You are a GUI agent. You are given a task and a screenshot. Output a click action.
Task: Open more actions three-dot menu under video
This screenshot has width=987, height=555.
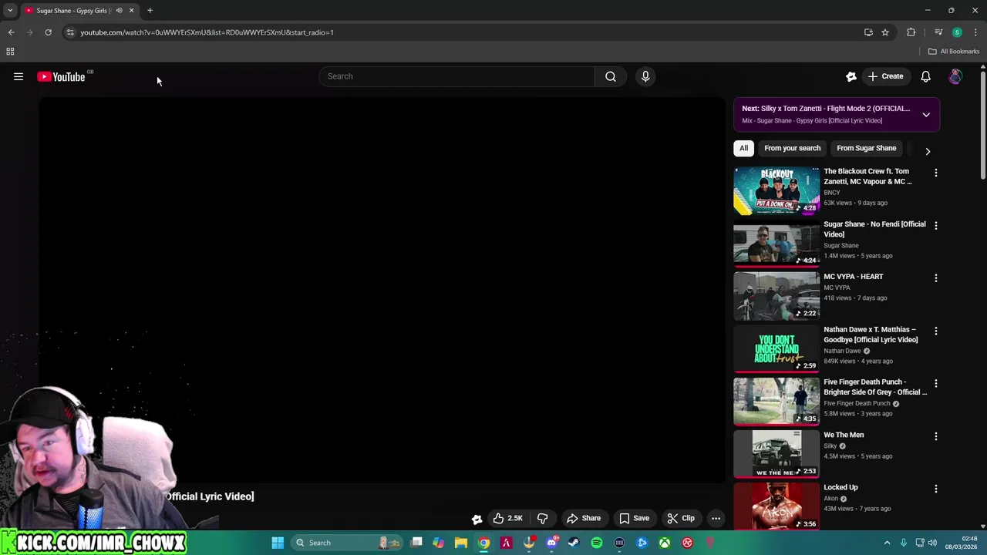(716, 518)
